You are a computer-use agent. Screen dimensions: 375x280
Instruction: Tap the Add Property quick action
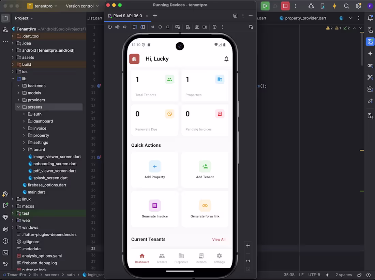(154, 170)
